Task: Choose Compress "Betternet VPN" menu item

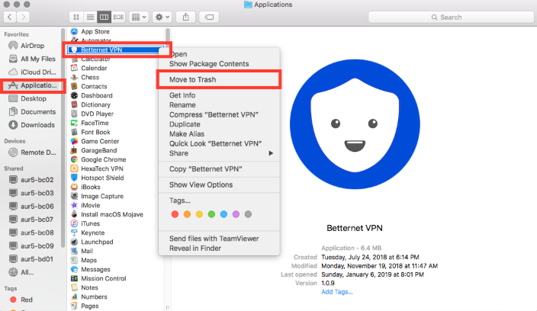Action: pos(219,114)
